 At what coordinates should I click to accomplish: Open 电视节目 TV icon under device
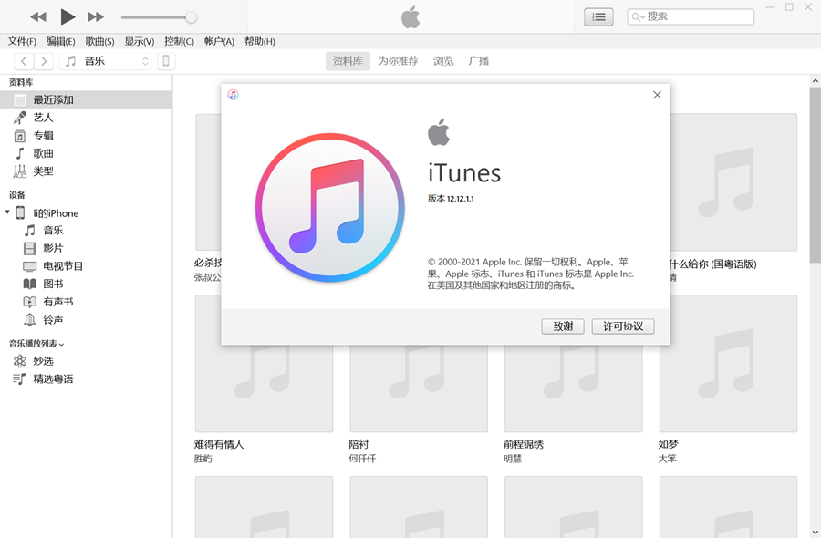tap(30, 266)
